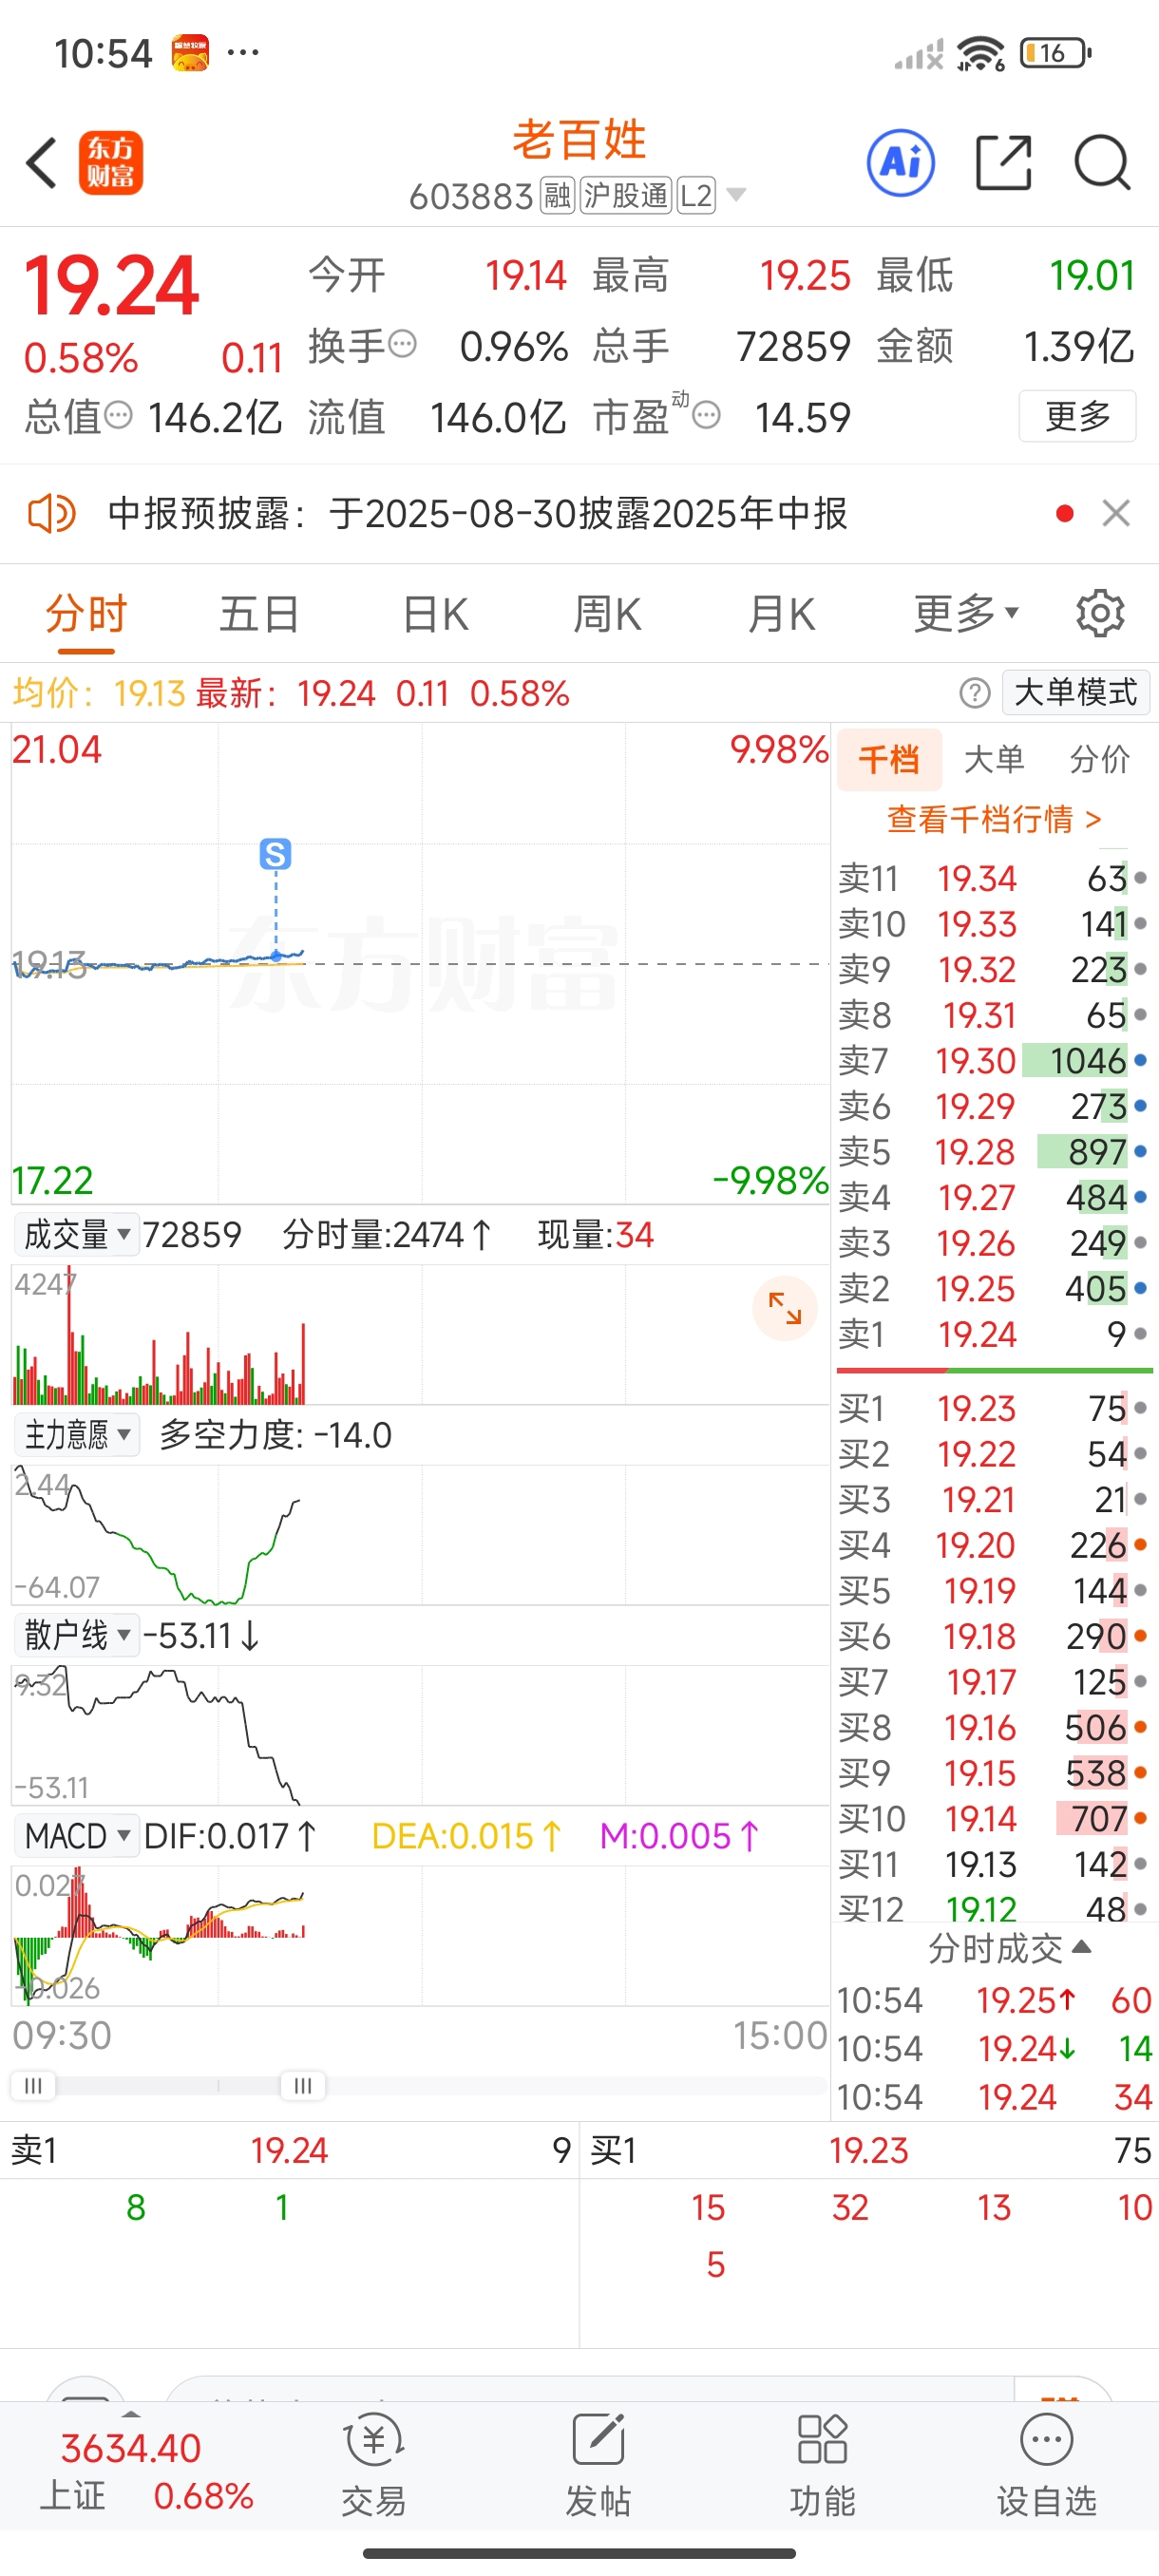
Task: Tap the 融 margin badge
Action: pos(557,195)
